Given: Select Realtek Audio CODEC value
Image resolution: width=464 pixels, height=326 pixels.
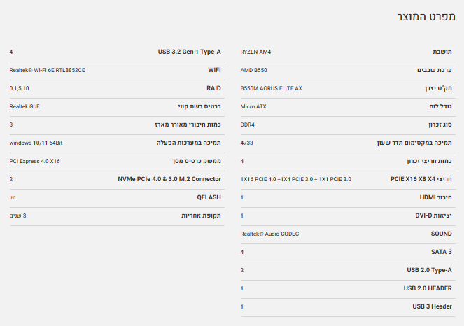Looking at the screenshot, I should pos(269,234).
